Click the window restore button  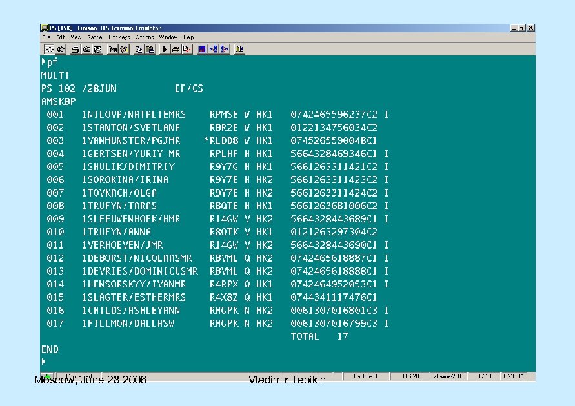tap(522, 28)
